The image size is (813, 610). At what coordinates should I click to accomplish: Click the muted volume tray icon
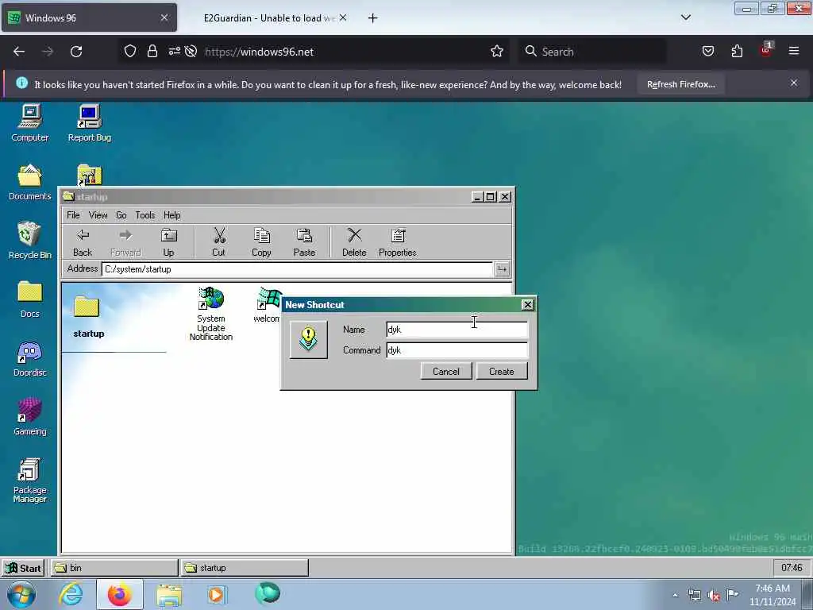(714, 595)
